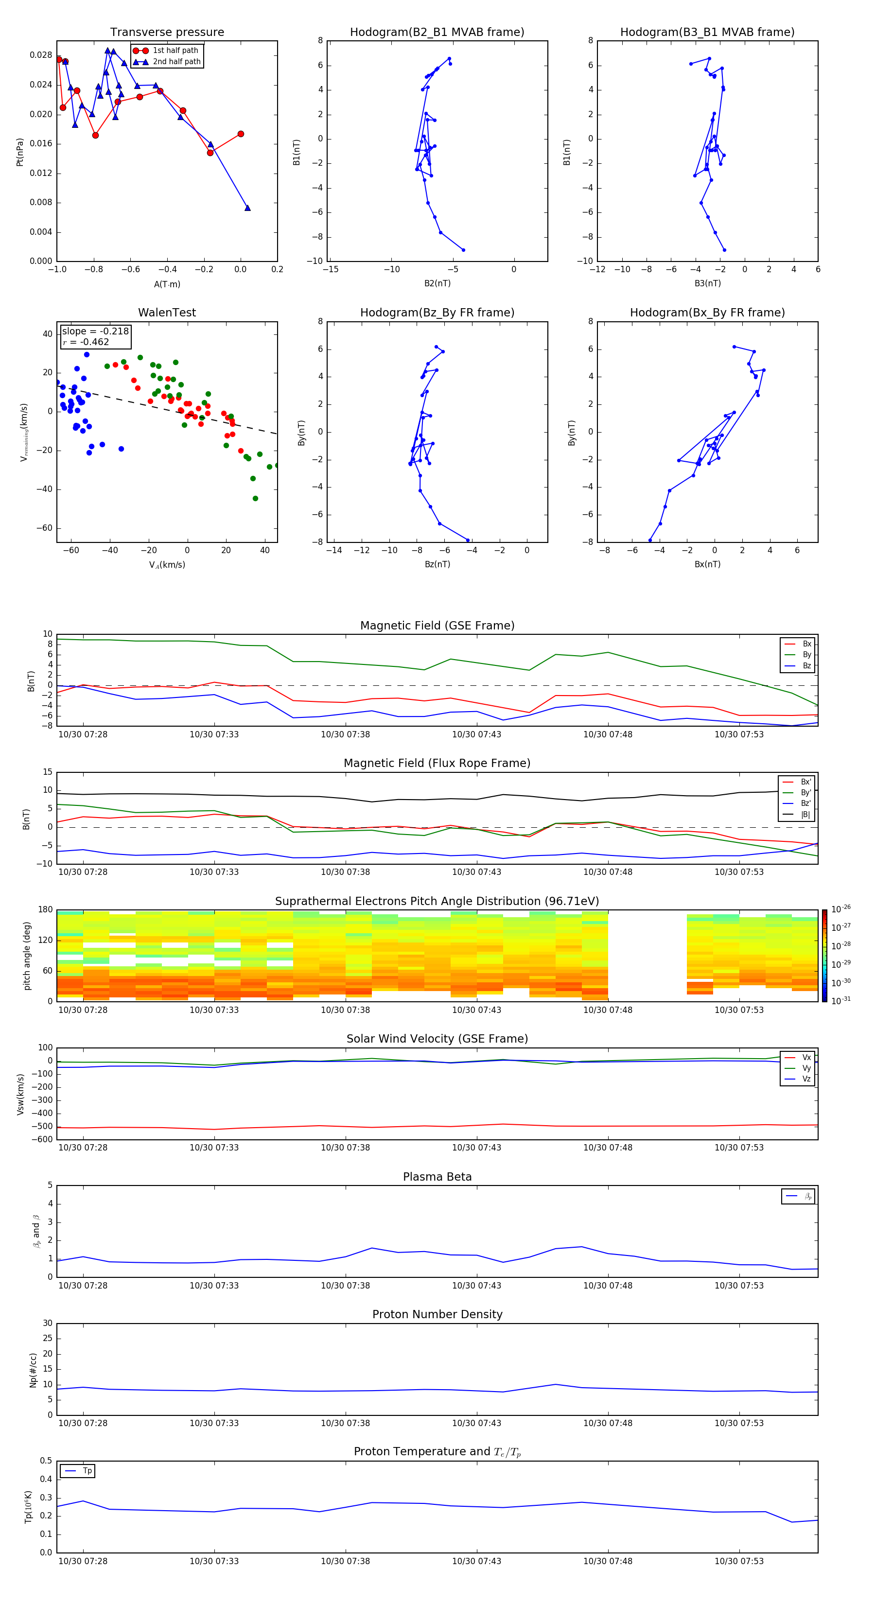Click the "By'" legend entry in Flux Rope panel
Screen dimensions: 875x1604
pyautogui.click(x=797, y=793)
